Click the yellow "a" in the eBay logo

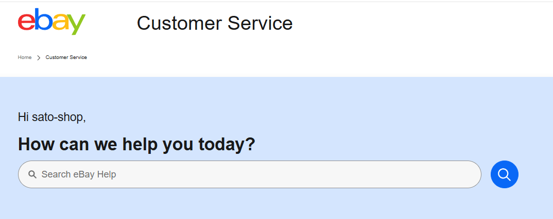pos(60,23)
